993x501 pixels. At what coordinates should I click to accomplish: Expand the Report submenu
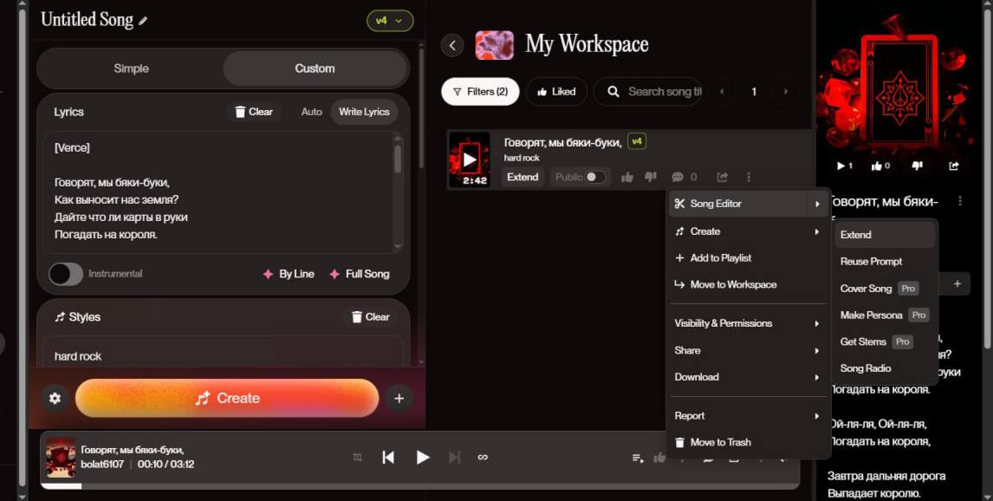(749, 416)
